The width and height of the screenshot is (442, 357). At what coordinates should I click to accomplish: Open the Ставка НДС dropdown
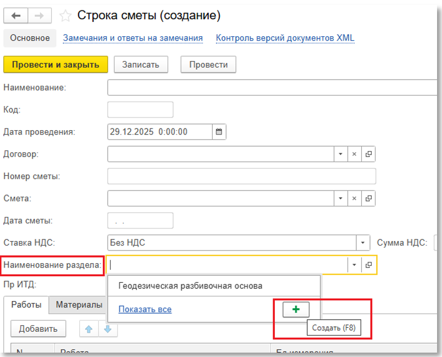(363, 243)
